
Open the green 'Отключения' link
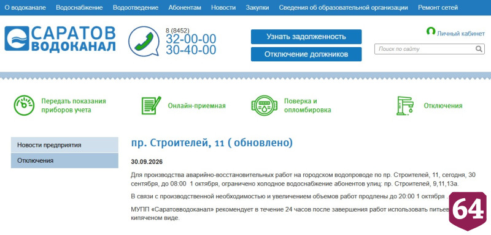click(x=443, y=106)
